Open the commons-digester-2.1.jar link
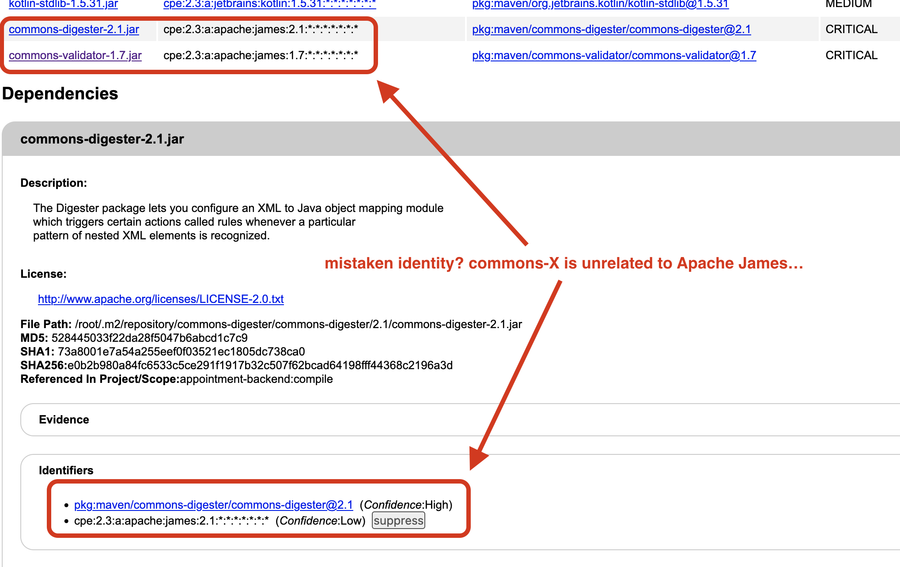900x567 pixels. point(74,29)
